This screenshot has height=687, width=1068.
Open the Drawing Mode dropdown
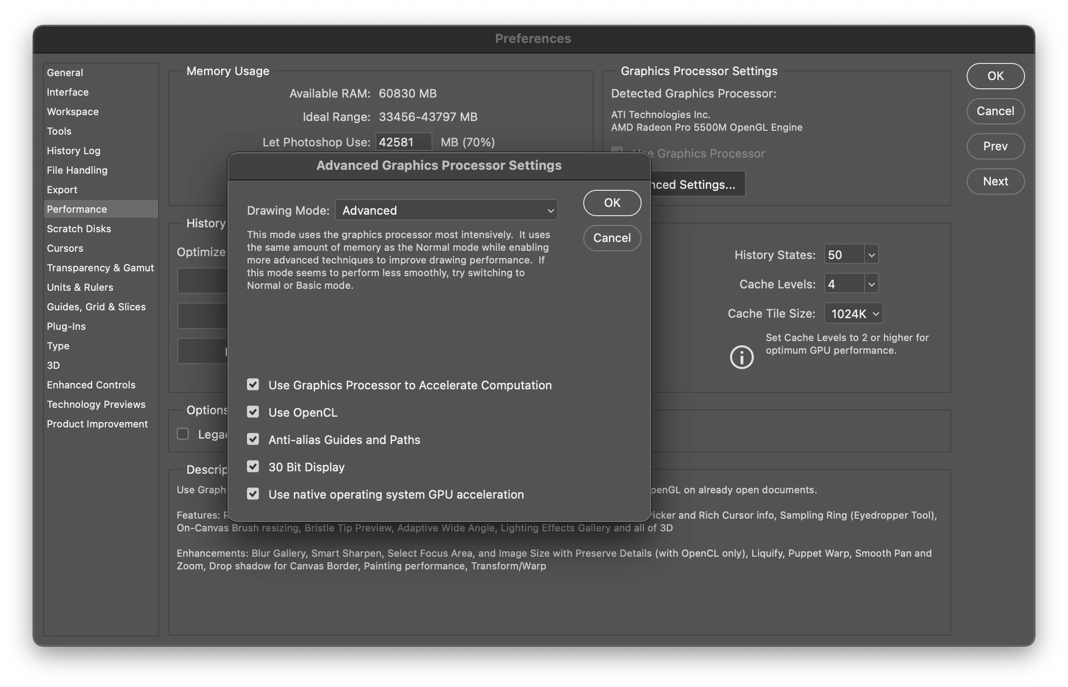[x=446, y=210]
